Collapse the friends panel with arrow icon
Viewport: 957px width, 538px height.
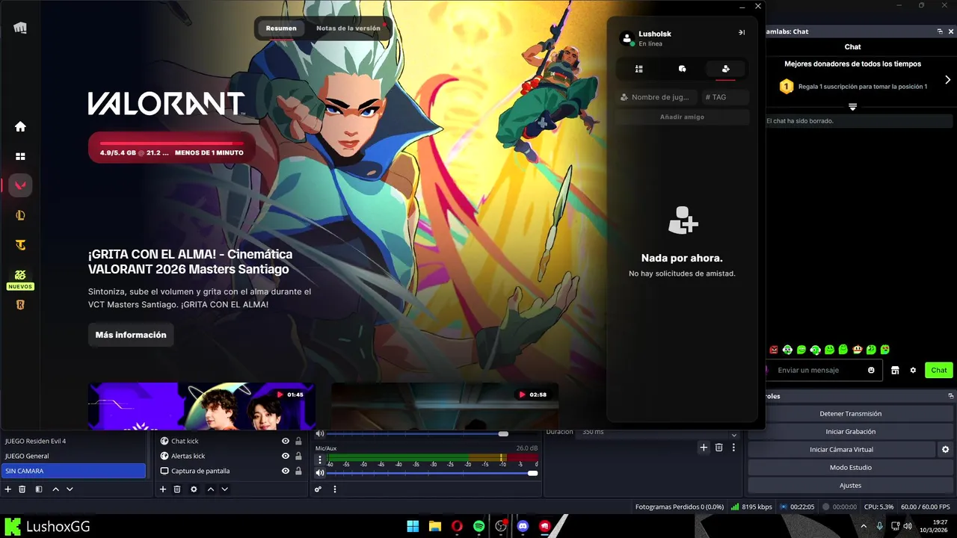coord(742,32)
